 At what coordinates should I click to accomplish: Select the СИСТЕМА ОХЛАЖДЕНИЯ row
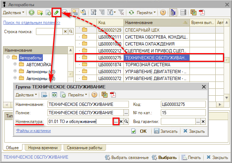[150, 44]
